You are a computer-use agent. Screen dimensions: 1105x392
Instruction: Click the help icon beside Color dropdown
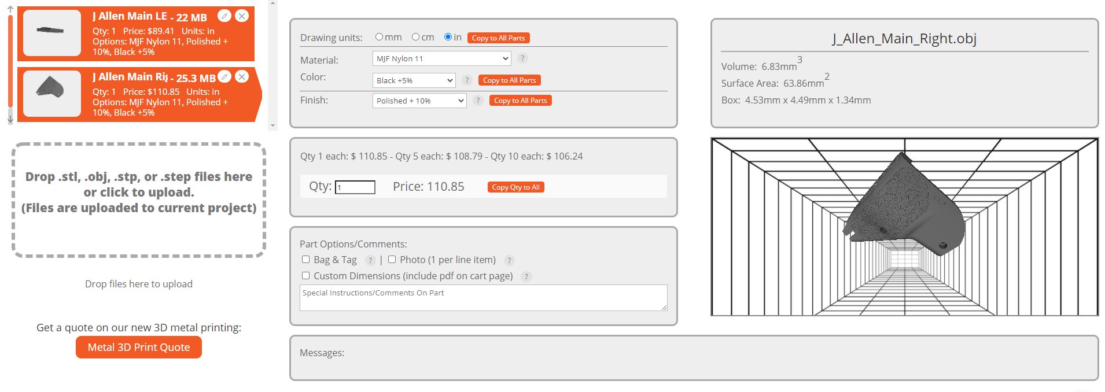(467, 80)
